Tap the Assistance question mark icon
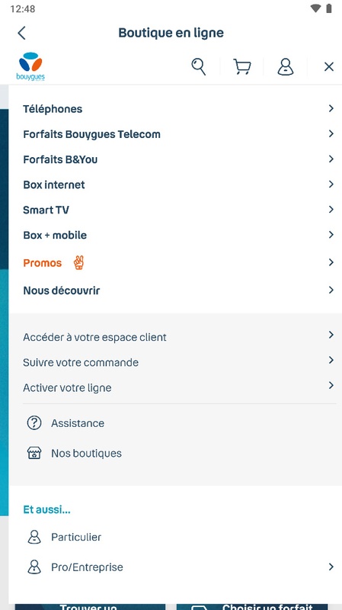342x610 pixels. 34,422
